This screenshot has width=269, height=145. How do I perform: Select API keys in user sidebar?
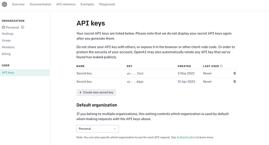[x=25, y=72]
